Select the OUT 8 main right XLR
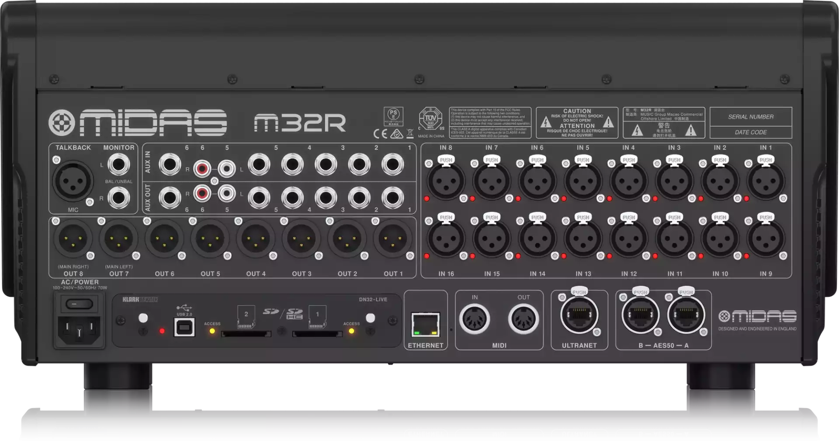Screen dimensions: 839x443 point(73,238)
